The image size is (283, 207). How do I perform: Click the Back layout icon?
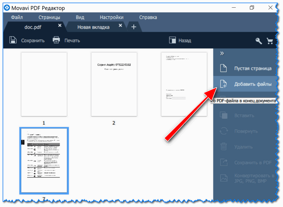click(x=172, y=40)
